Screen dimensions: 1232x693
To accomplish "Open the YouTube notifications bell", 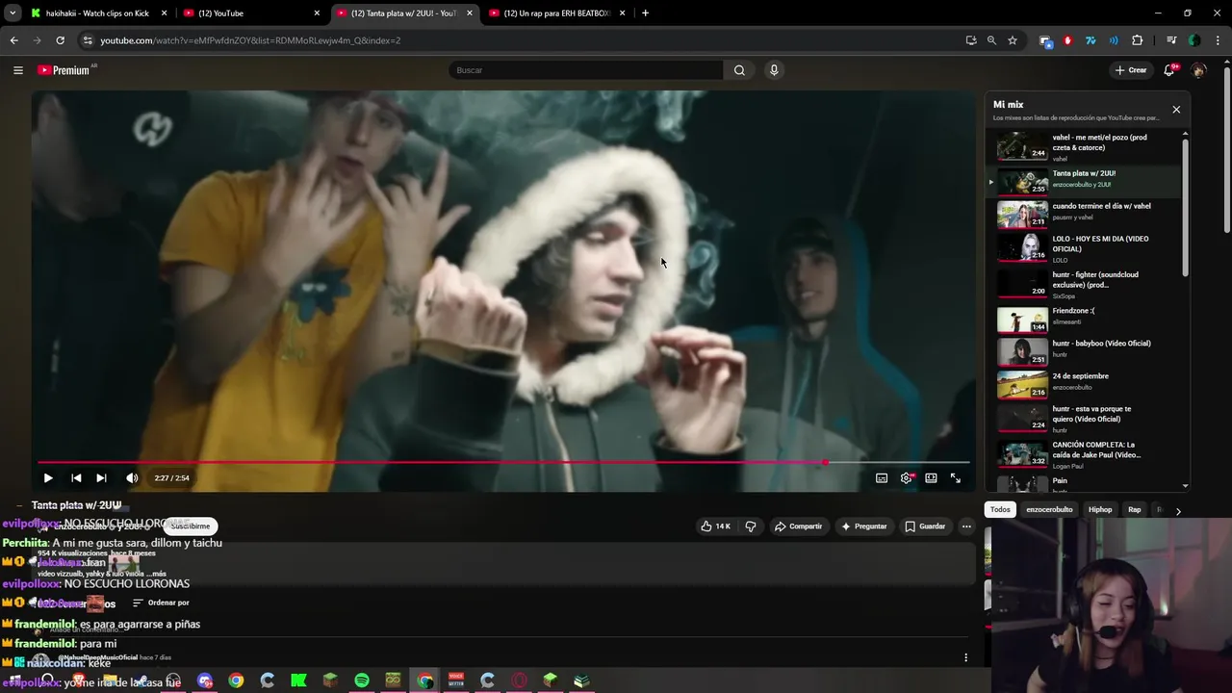I will pyautogui.click(x=1169, y=70).
